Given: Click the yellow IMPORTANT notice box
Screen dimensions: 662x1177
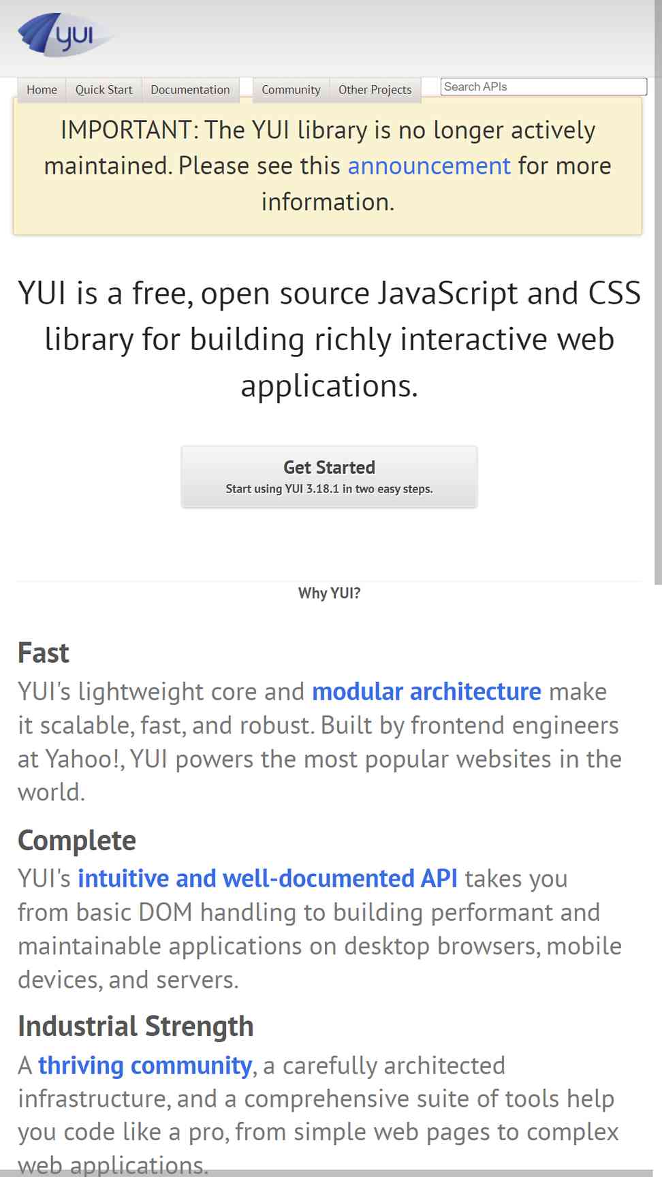Looking at the screenshot, I should pyautogui.click(x=328, y=166).
